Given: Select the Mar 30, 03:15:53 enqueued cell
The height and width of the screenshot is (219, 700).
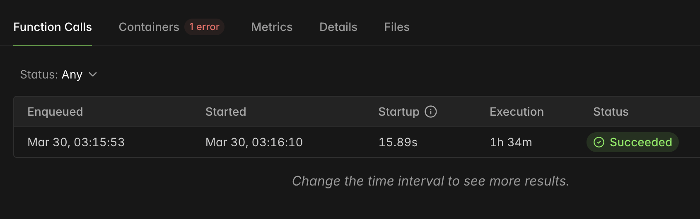Looking at the screenshot, I should tap(76, 142).
